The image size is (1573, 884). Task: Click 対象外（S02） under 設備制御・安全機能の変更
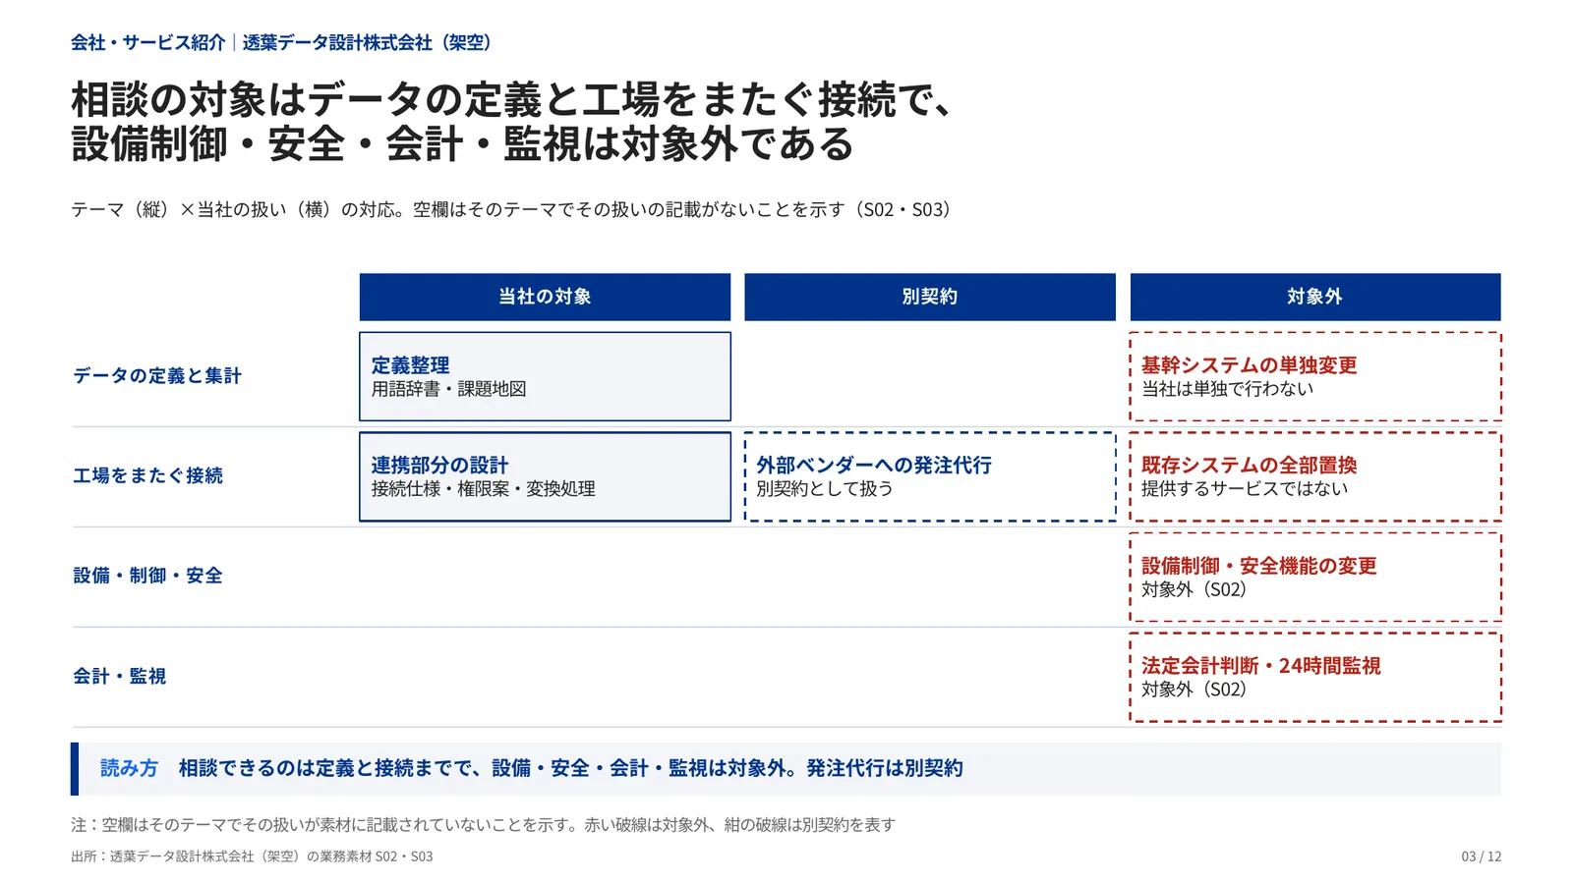pyautogui.click(x=1194, y=589)
